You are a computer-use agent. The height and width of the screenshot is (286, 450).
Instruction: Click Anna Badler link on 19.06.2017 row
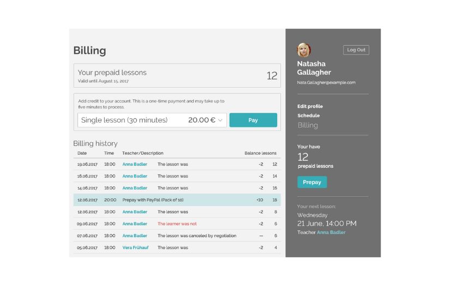pyautogui.click(x=135, y=164)
